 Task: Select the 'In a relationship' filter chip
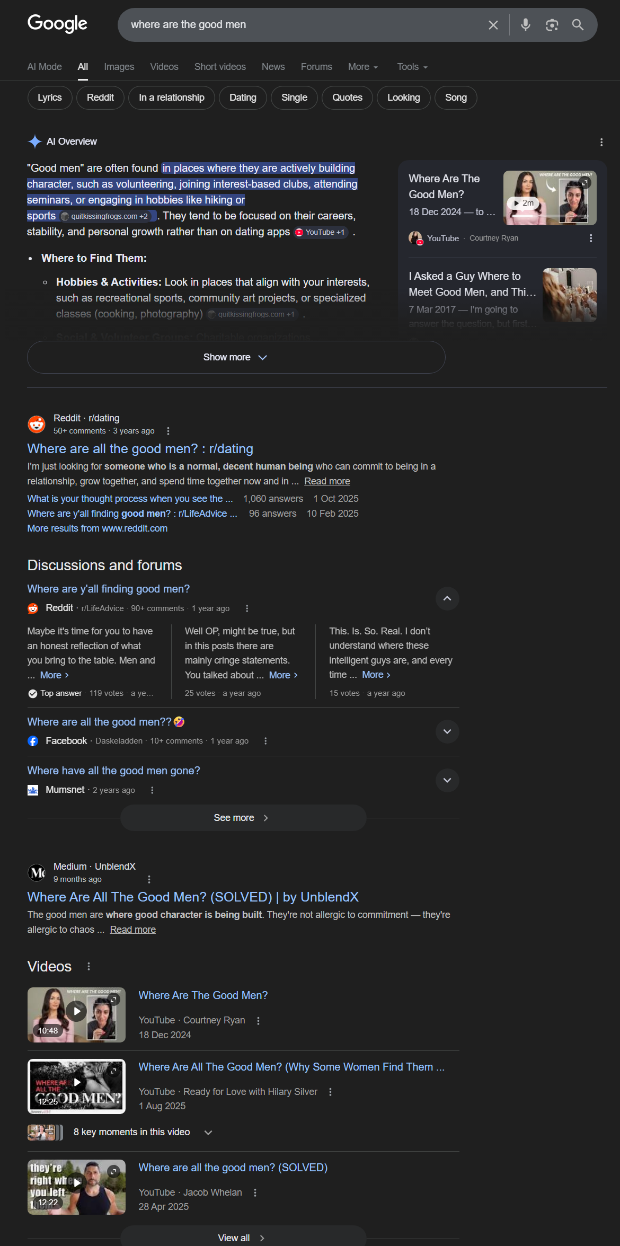[171, 98]
